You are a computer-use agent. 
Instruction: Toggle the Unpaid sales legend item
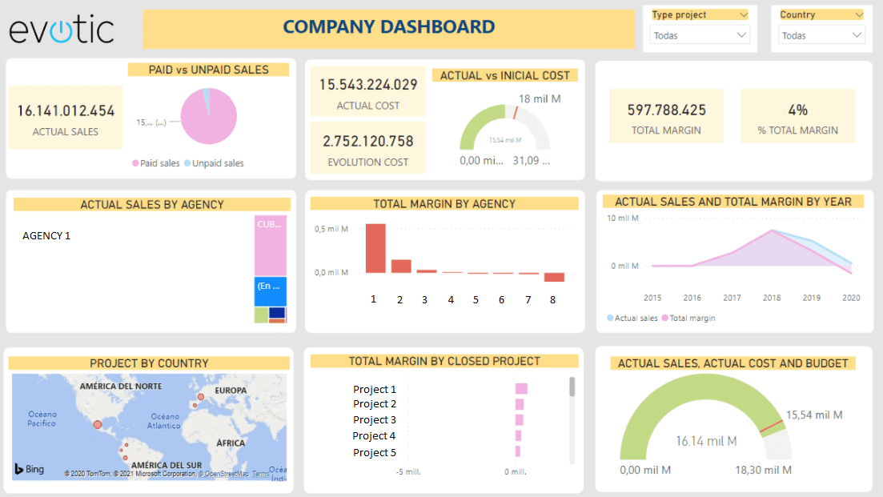coord(213,163)
